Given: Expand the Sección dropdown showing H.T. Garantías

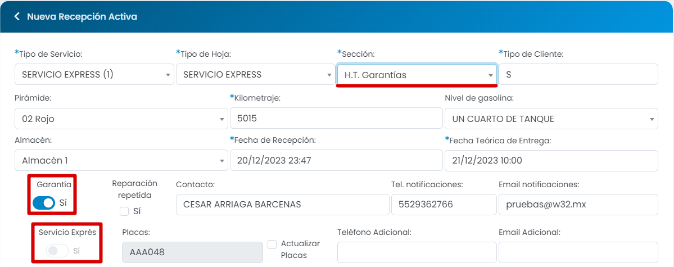Looking at the screenshot, I should click(417, 75).
